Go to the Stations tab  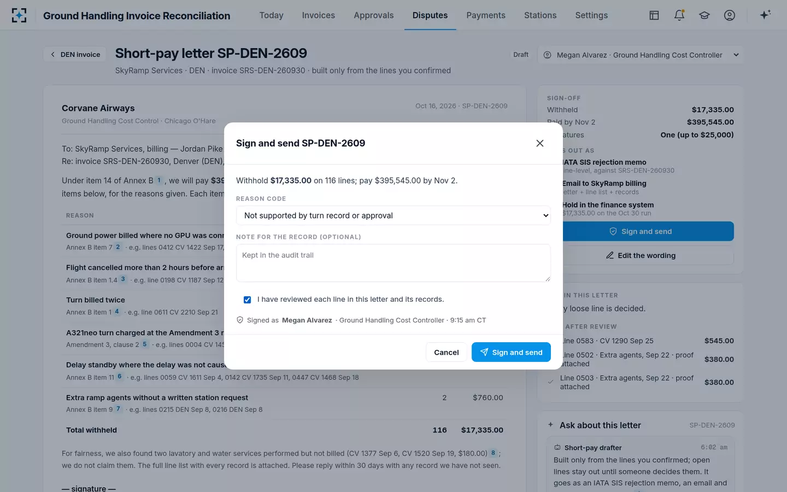pyautogui.click(x=540, y=15)
